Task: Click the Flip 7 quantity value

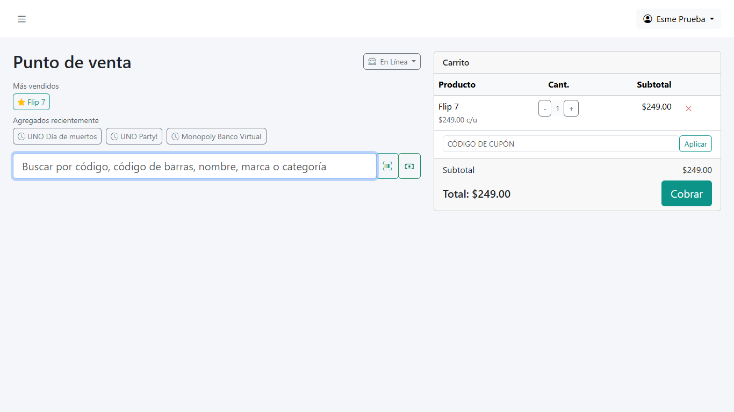Action: click(558, 109)
